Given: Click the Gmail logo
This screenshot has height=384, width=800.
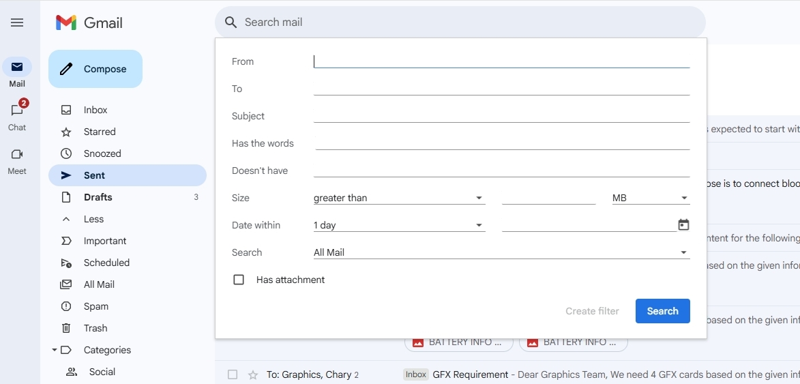Looking at the screenshot, I should [89, 23].
